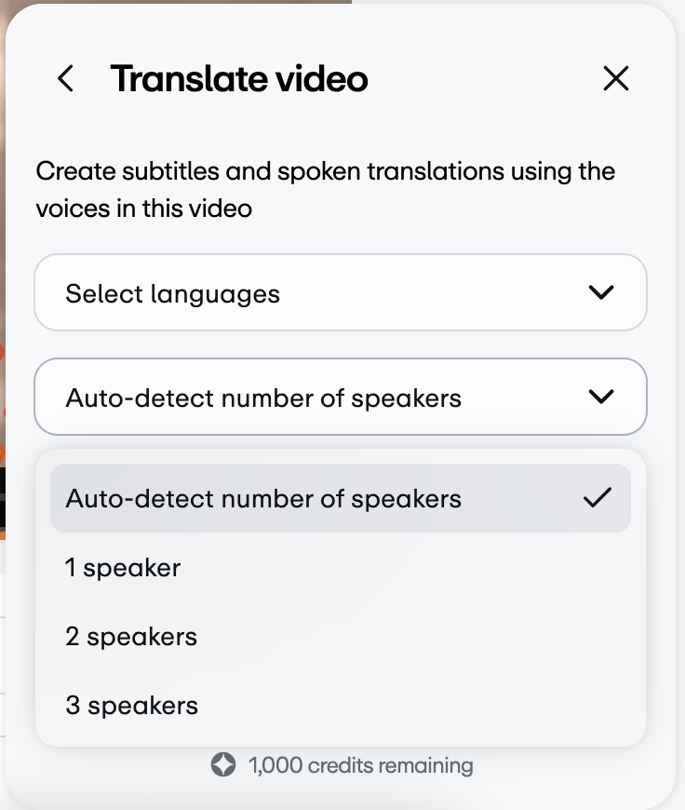Select the 1 speaker option
Viewport: 685px width, 810px height.
point(341,567)
